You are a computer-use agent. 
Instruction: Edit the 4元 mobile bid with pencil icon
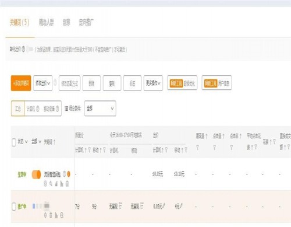(181, 206)
